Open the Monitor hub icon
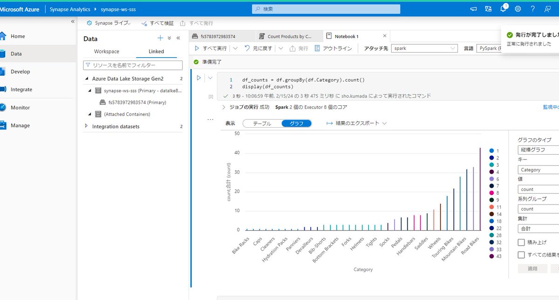Image resolution: width=559 pixels, height=300 pixels. 3,107
